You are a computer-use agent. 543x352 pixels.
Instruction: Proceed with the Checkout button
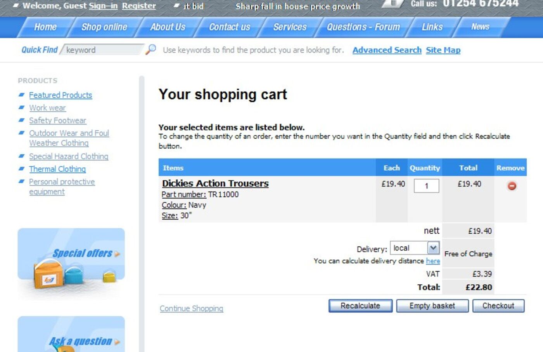(x=498, y=306)
